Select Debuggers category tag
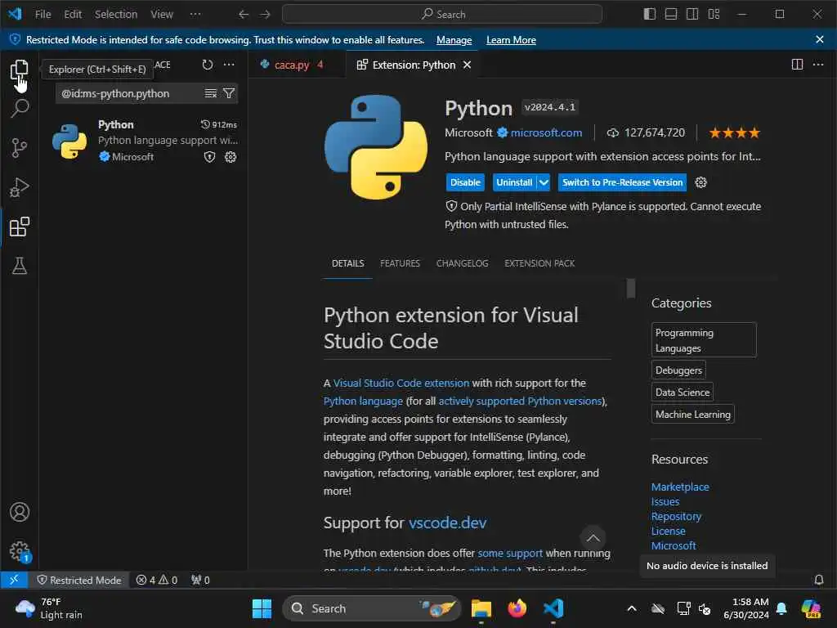 pos(678,370)
